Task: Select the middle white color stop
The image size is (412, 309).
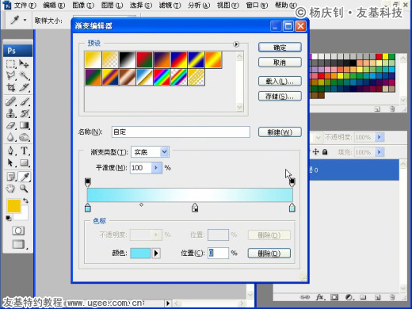Action: [x=195, y=208]
